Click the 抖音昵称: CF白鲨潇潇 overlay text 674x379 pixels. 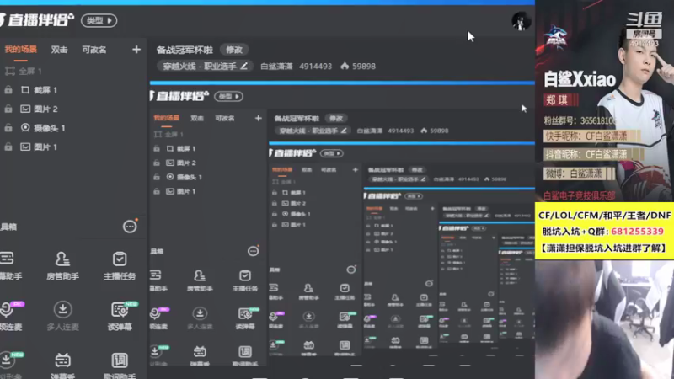pyautogui.click(x=586, y=154)
